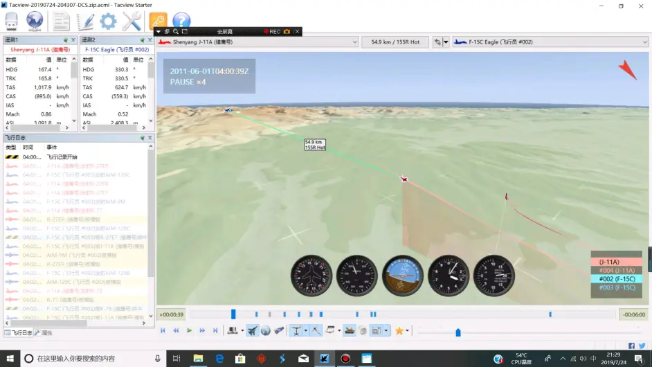This screenshot has width=652, height=367.
Task: Click the fast forward playback button
Action: (x=202, y=330)
